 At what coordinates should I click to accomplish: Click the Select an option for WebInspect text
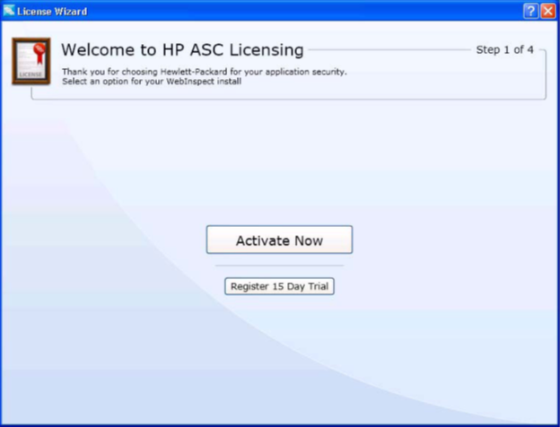[152, 81]
